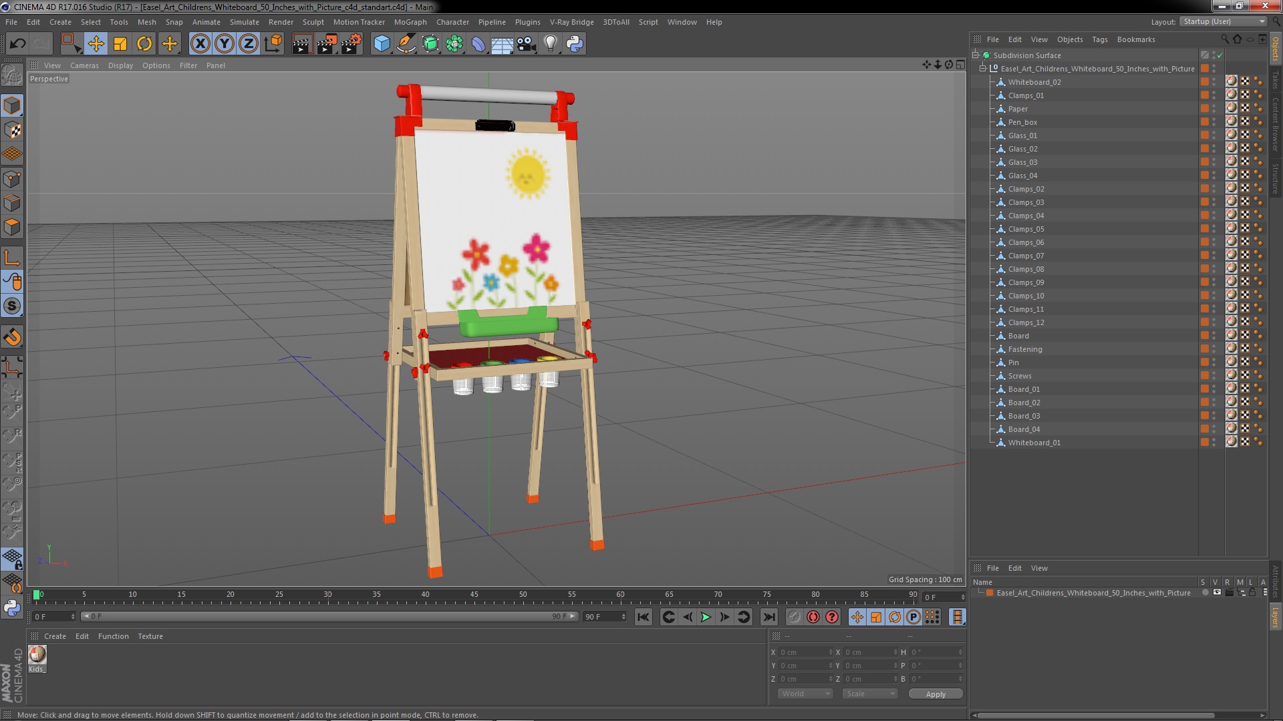The height and width of the screenshot is (721, 1283).
Task: Click the X position field stepper arrows
Action: pos(831,652)
